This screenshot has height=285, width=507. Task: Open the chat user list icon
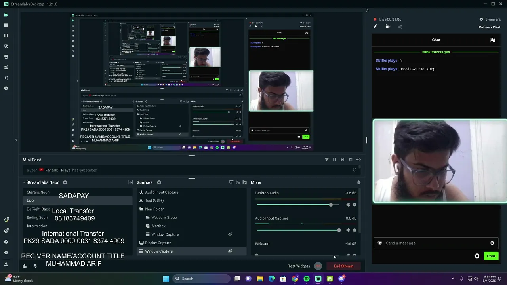[x=493, y=40]
